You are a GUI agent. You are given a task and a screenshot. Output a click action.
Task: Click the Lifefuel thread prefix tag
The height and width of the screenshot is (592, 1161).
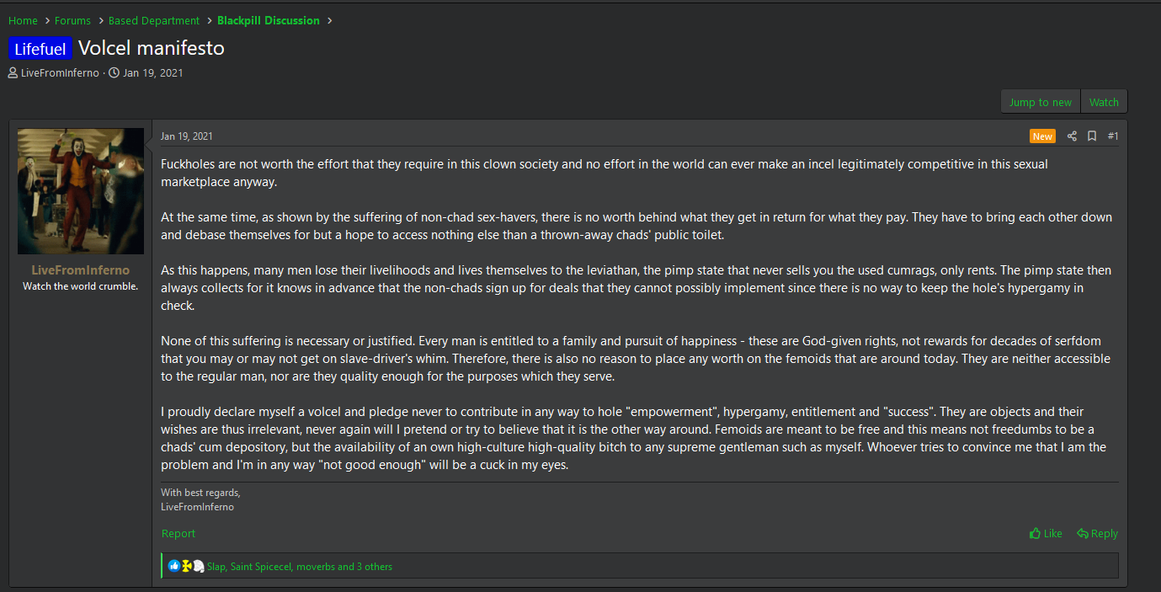tap(40, 49)
